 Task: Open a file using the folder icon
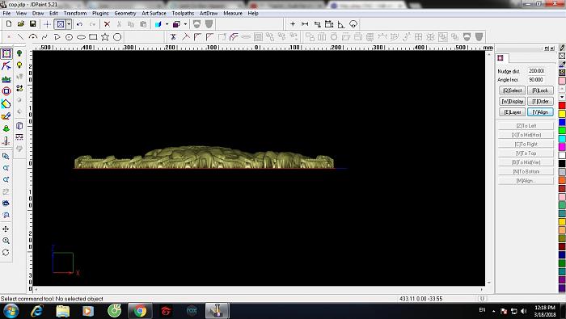[x=21, y=24]
